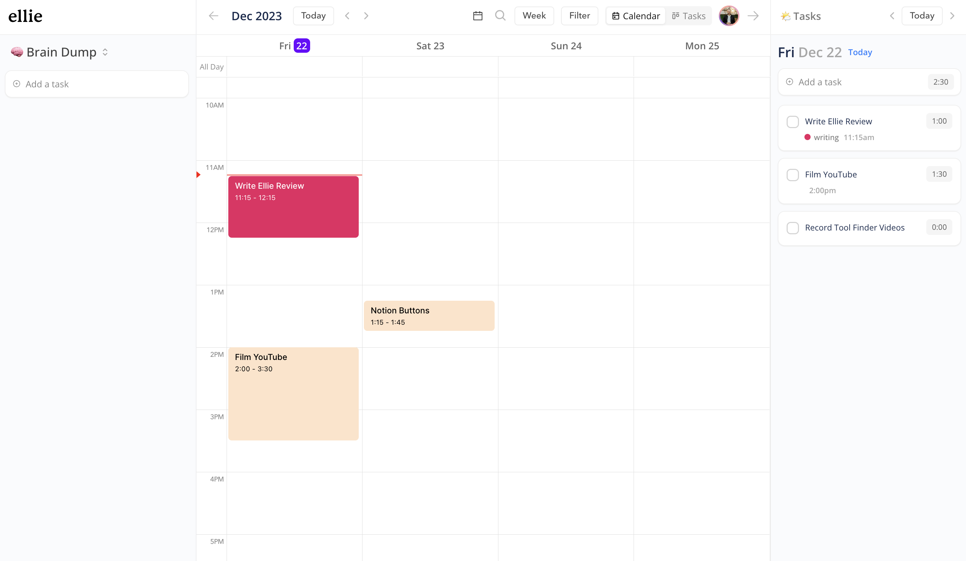Mark Film YouTube task complete
The image size is (966, 561).
tap(792, 175)
